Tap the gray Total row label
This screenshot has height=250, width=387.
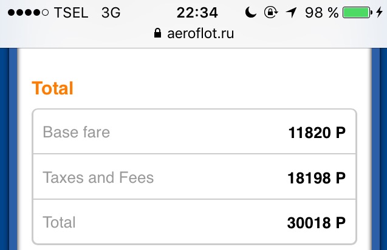pyautogui.click(x=59, y=222)
